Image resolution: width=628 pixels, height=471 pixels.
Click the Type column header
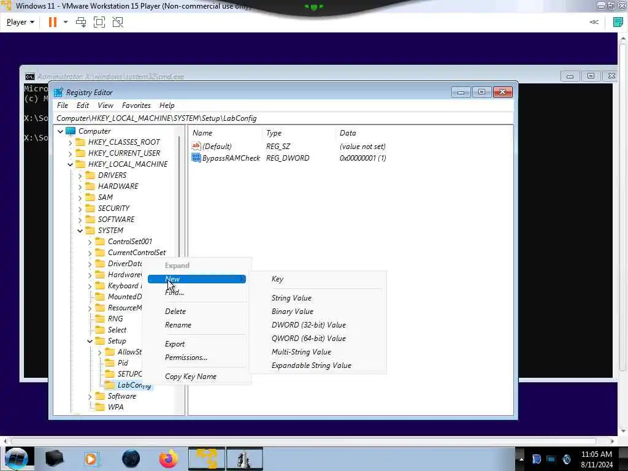(274, 133)
